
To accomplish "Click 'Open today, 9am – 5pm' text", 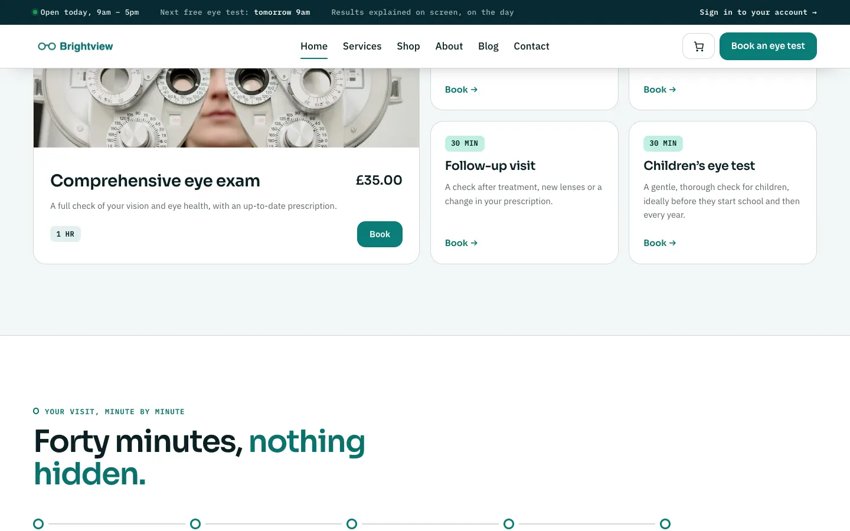I will 90,12.
